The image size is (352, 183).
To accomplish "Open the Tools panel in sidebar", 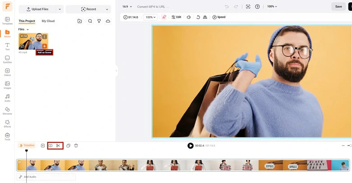I will [x=7, y=137].
